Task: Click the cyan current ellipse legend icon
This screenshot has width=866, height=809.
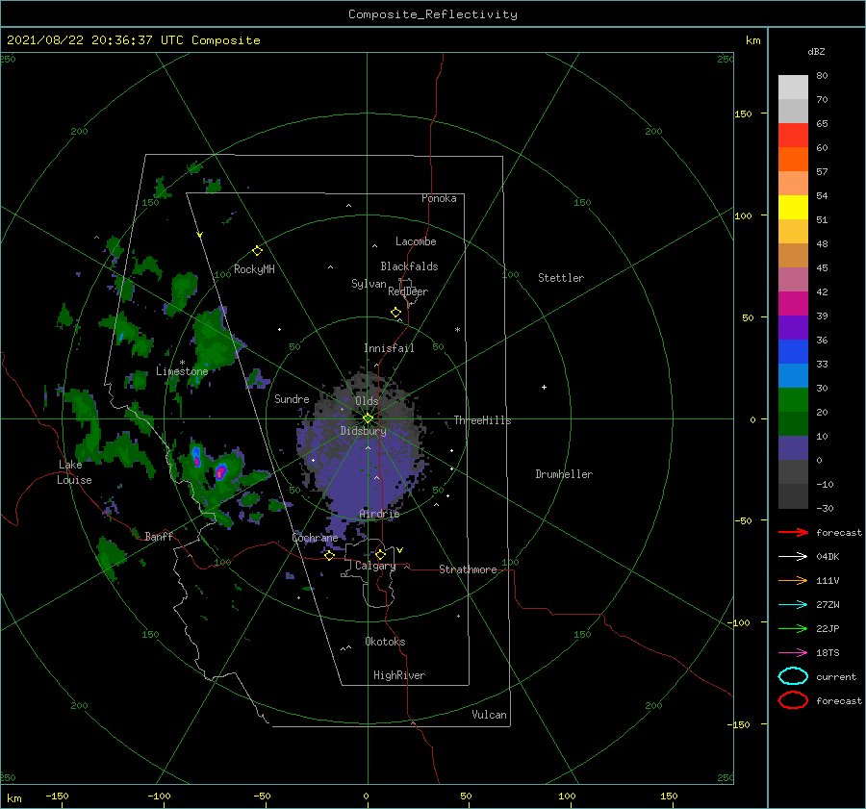Action: [793, 676]
